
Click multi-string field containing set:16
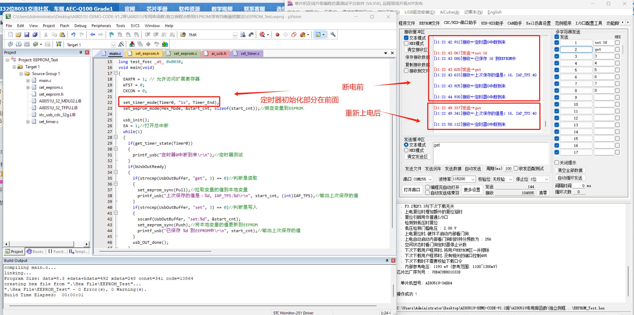point(604,42)
